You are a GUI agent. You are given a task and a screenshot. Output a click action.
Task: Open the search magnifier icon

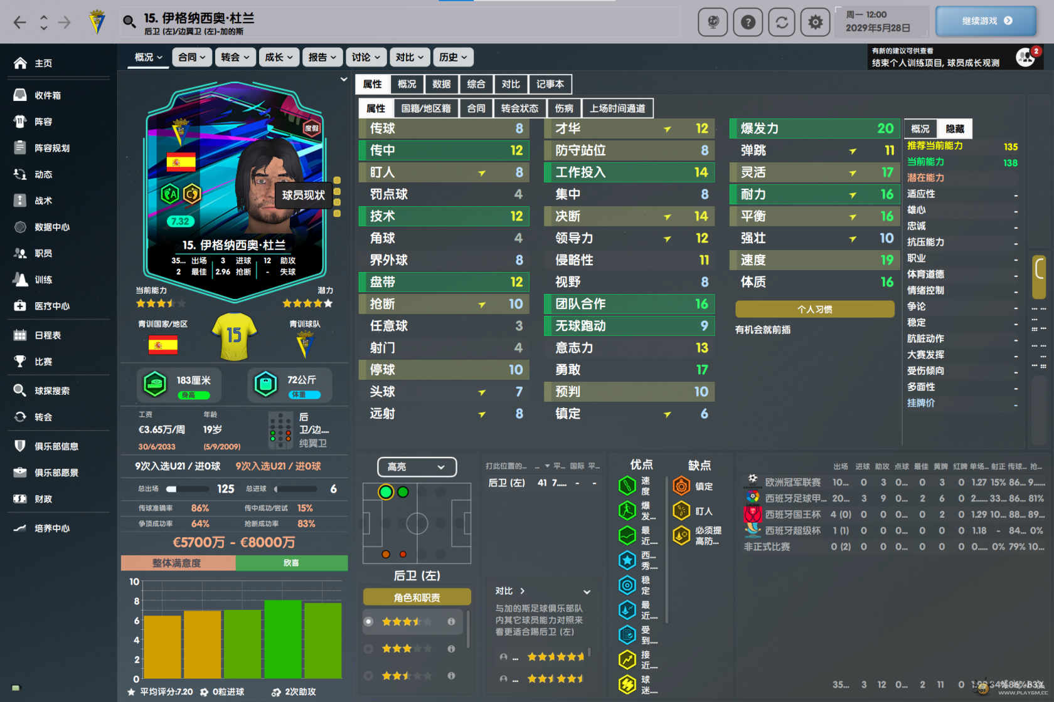pos(129,22)
